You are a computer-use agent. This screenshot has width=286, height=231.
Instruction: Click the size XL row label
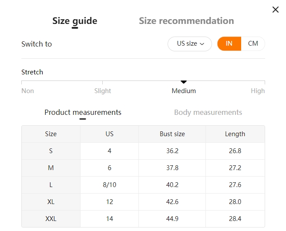click(x=51, y=202)
